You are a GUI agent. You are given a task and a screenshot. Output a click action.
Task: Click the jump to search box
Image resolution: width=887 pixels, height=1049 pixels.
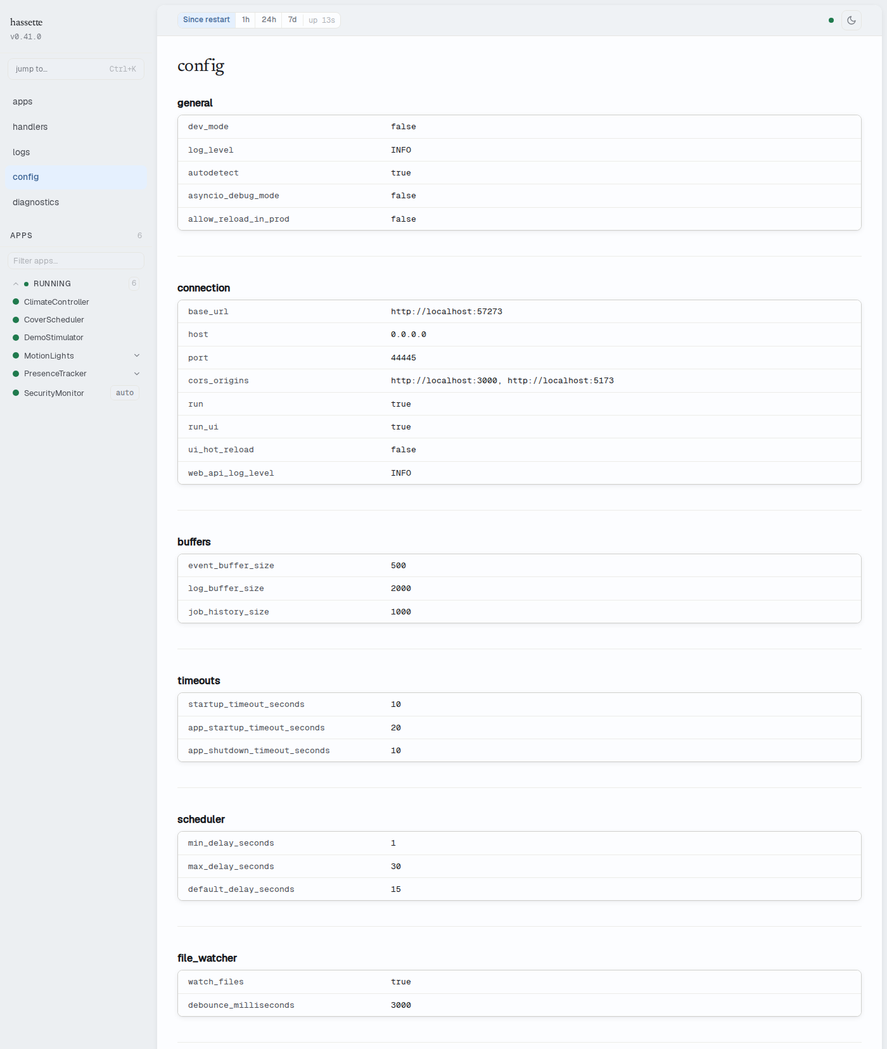pos(76,69)
